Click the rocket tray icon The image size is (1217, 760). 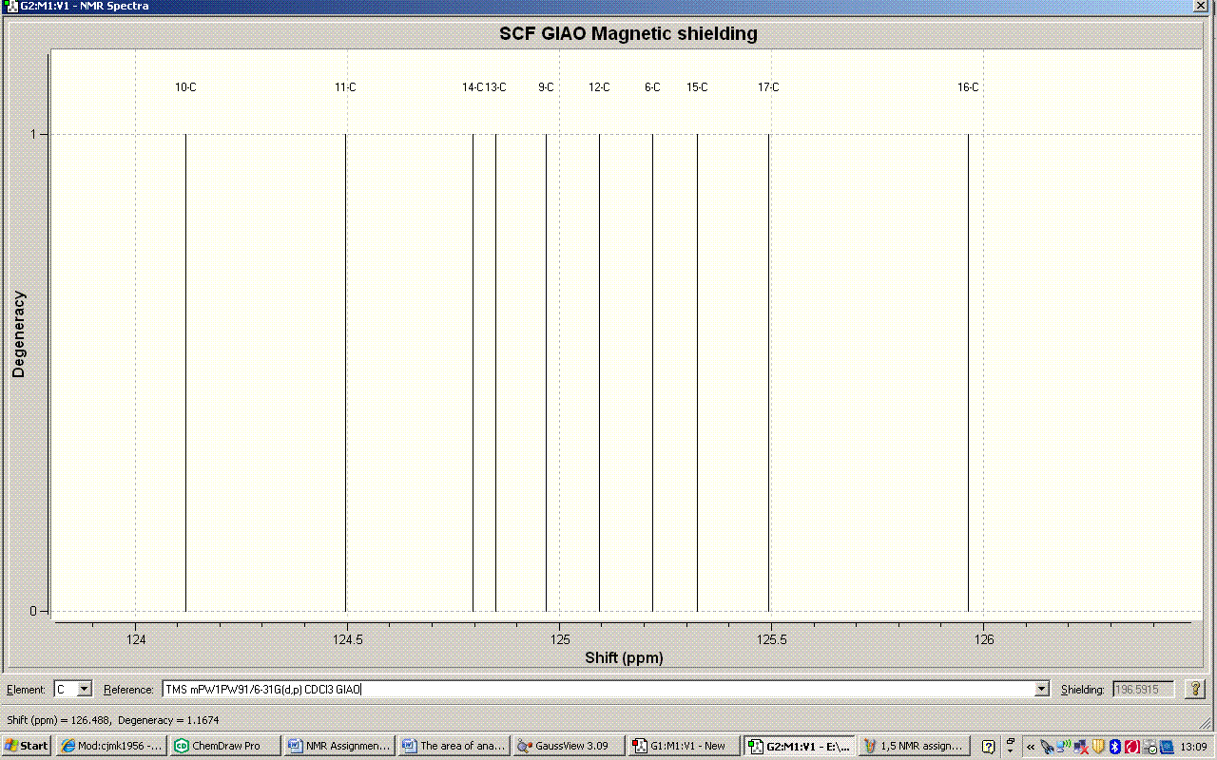coord(1047,747)
